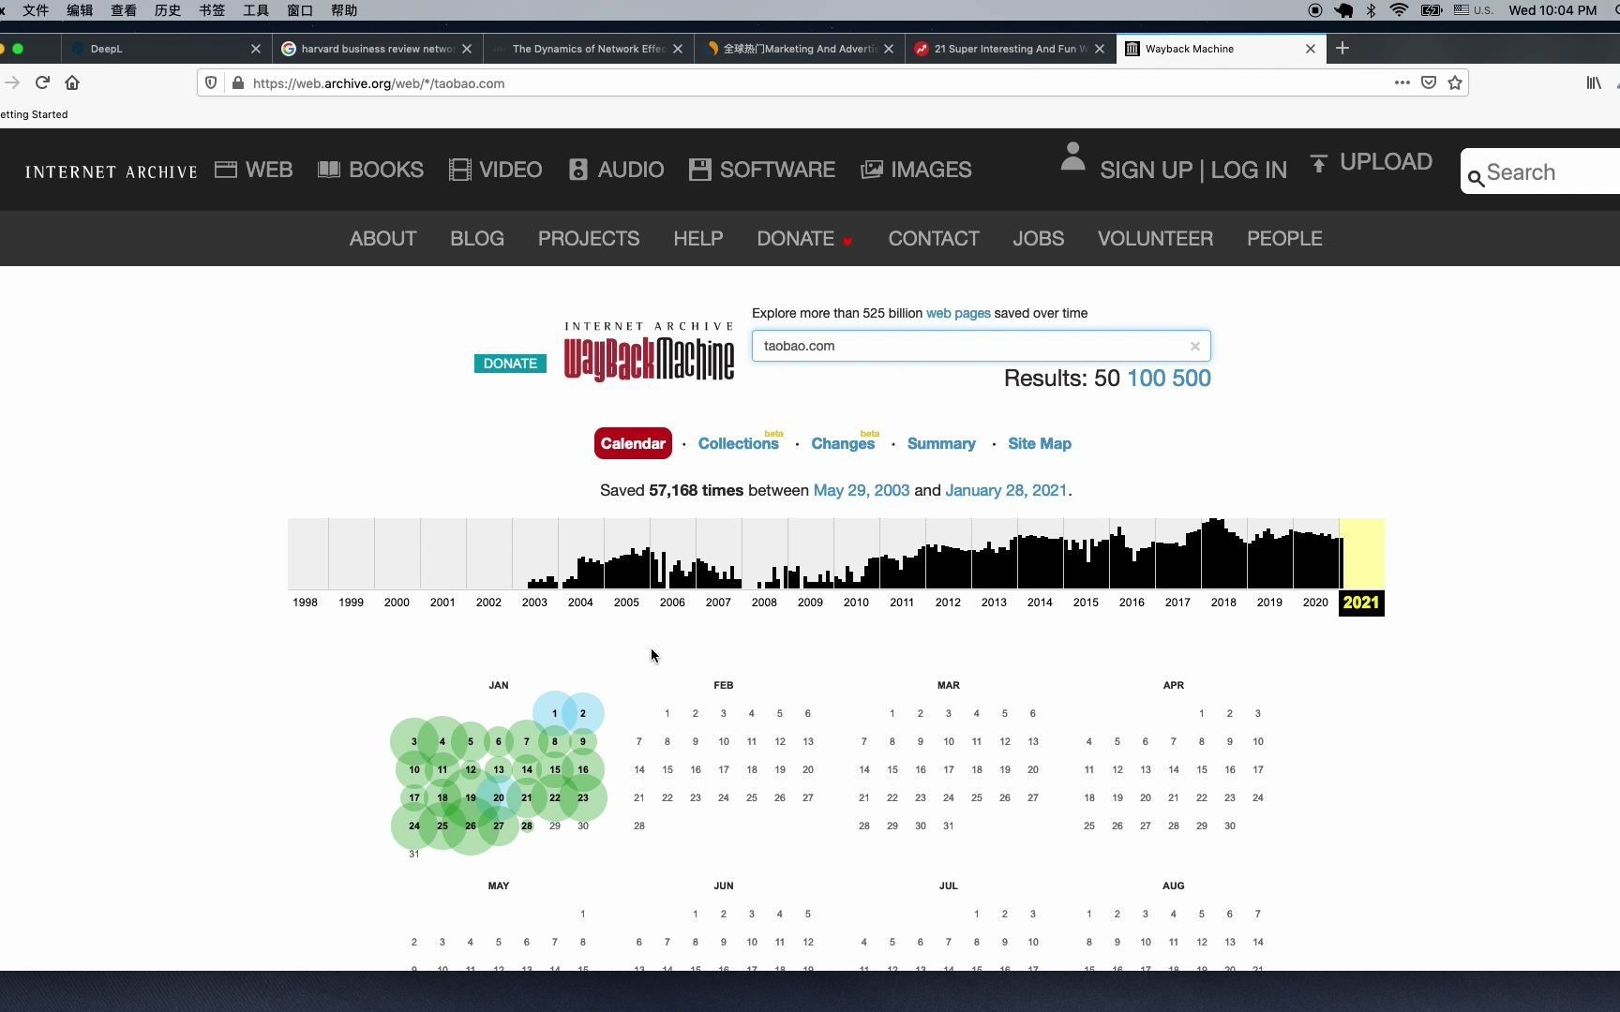
Task: Click January 20 snapshot bubble
Action: coord(499,797)
